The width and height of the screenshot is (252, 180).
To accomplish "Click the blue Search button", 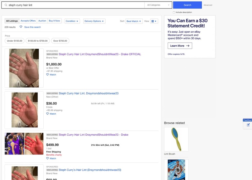I will click(187, 5).
